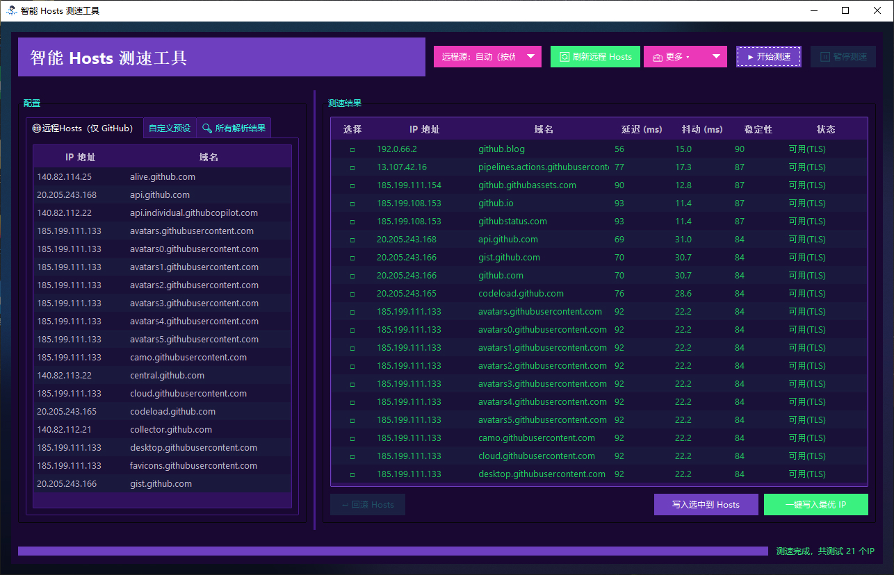Click the 28.6 jitter value

pyautogui.click(x=683, y=294)
